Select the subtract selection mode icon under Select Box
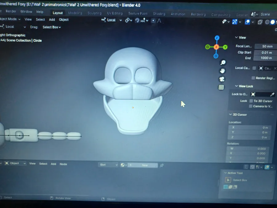Viewport: 277px width, 208px height. pyautogui.click(x=235, y=187)
